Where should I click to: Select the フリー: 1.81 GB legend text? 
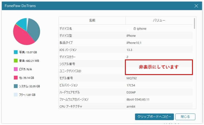(27, 95)
